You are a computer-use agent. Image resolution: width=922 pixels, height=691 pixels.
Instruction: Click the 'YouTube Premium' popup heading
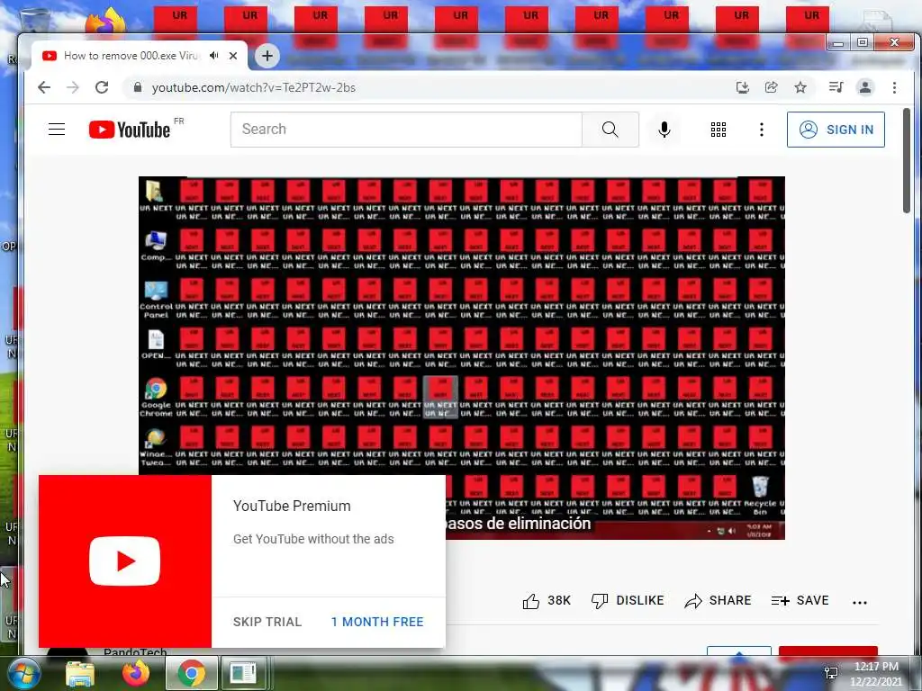pyautogui.click(x=292, y=506)
